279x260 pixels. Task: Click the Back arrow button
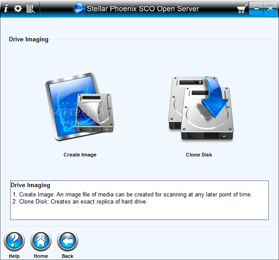pos(68,241)
